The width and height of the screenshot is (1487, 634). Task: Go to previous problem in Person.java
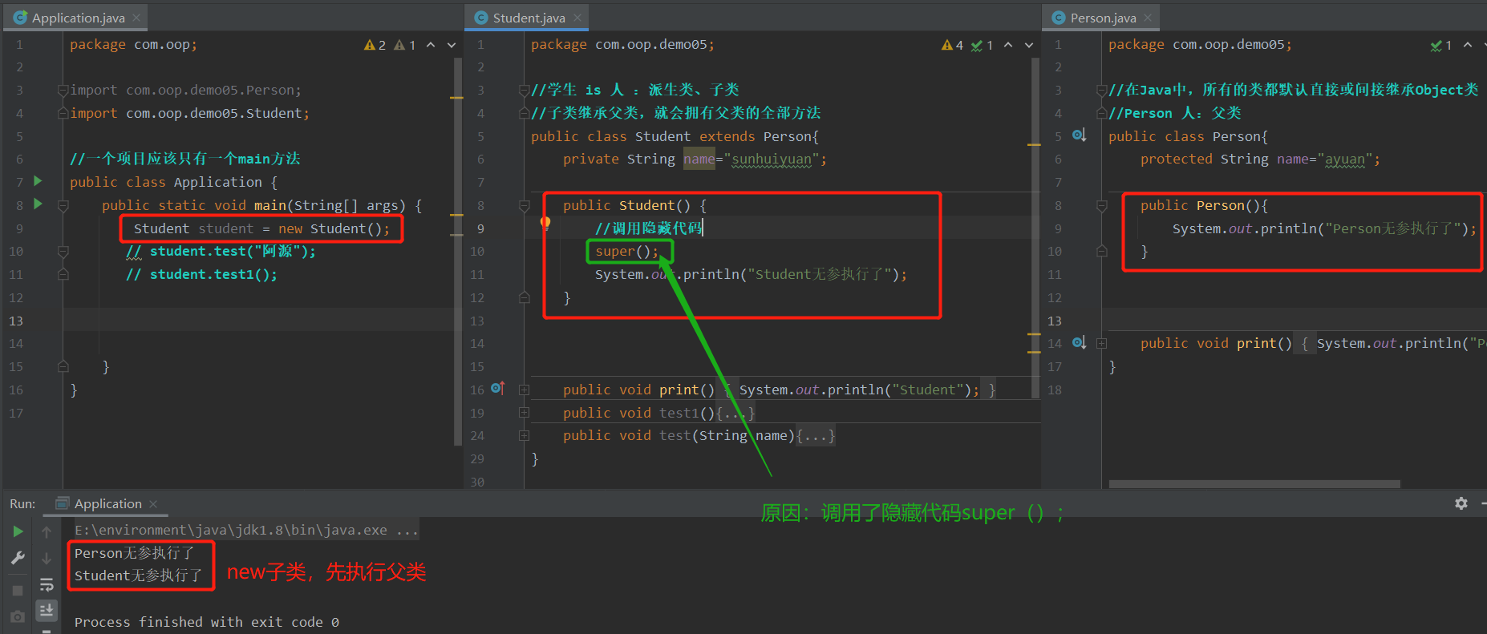tap(1468, 45)
